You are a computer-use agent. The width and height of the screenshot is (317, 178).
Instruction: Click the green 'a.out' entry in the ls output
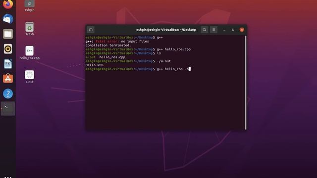(90, 57)
